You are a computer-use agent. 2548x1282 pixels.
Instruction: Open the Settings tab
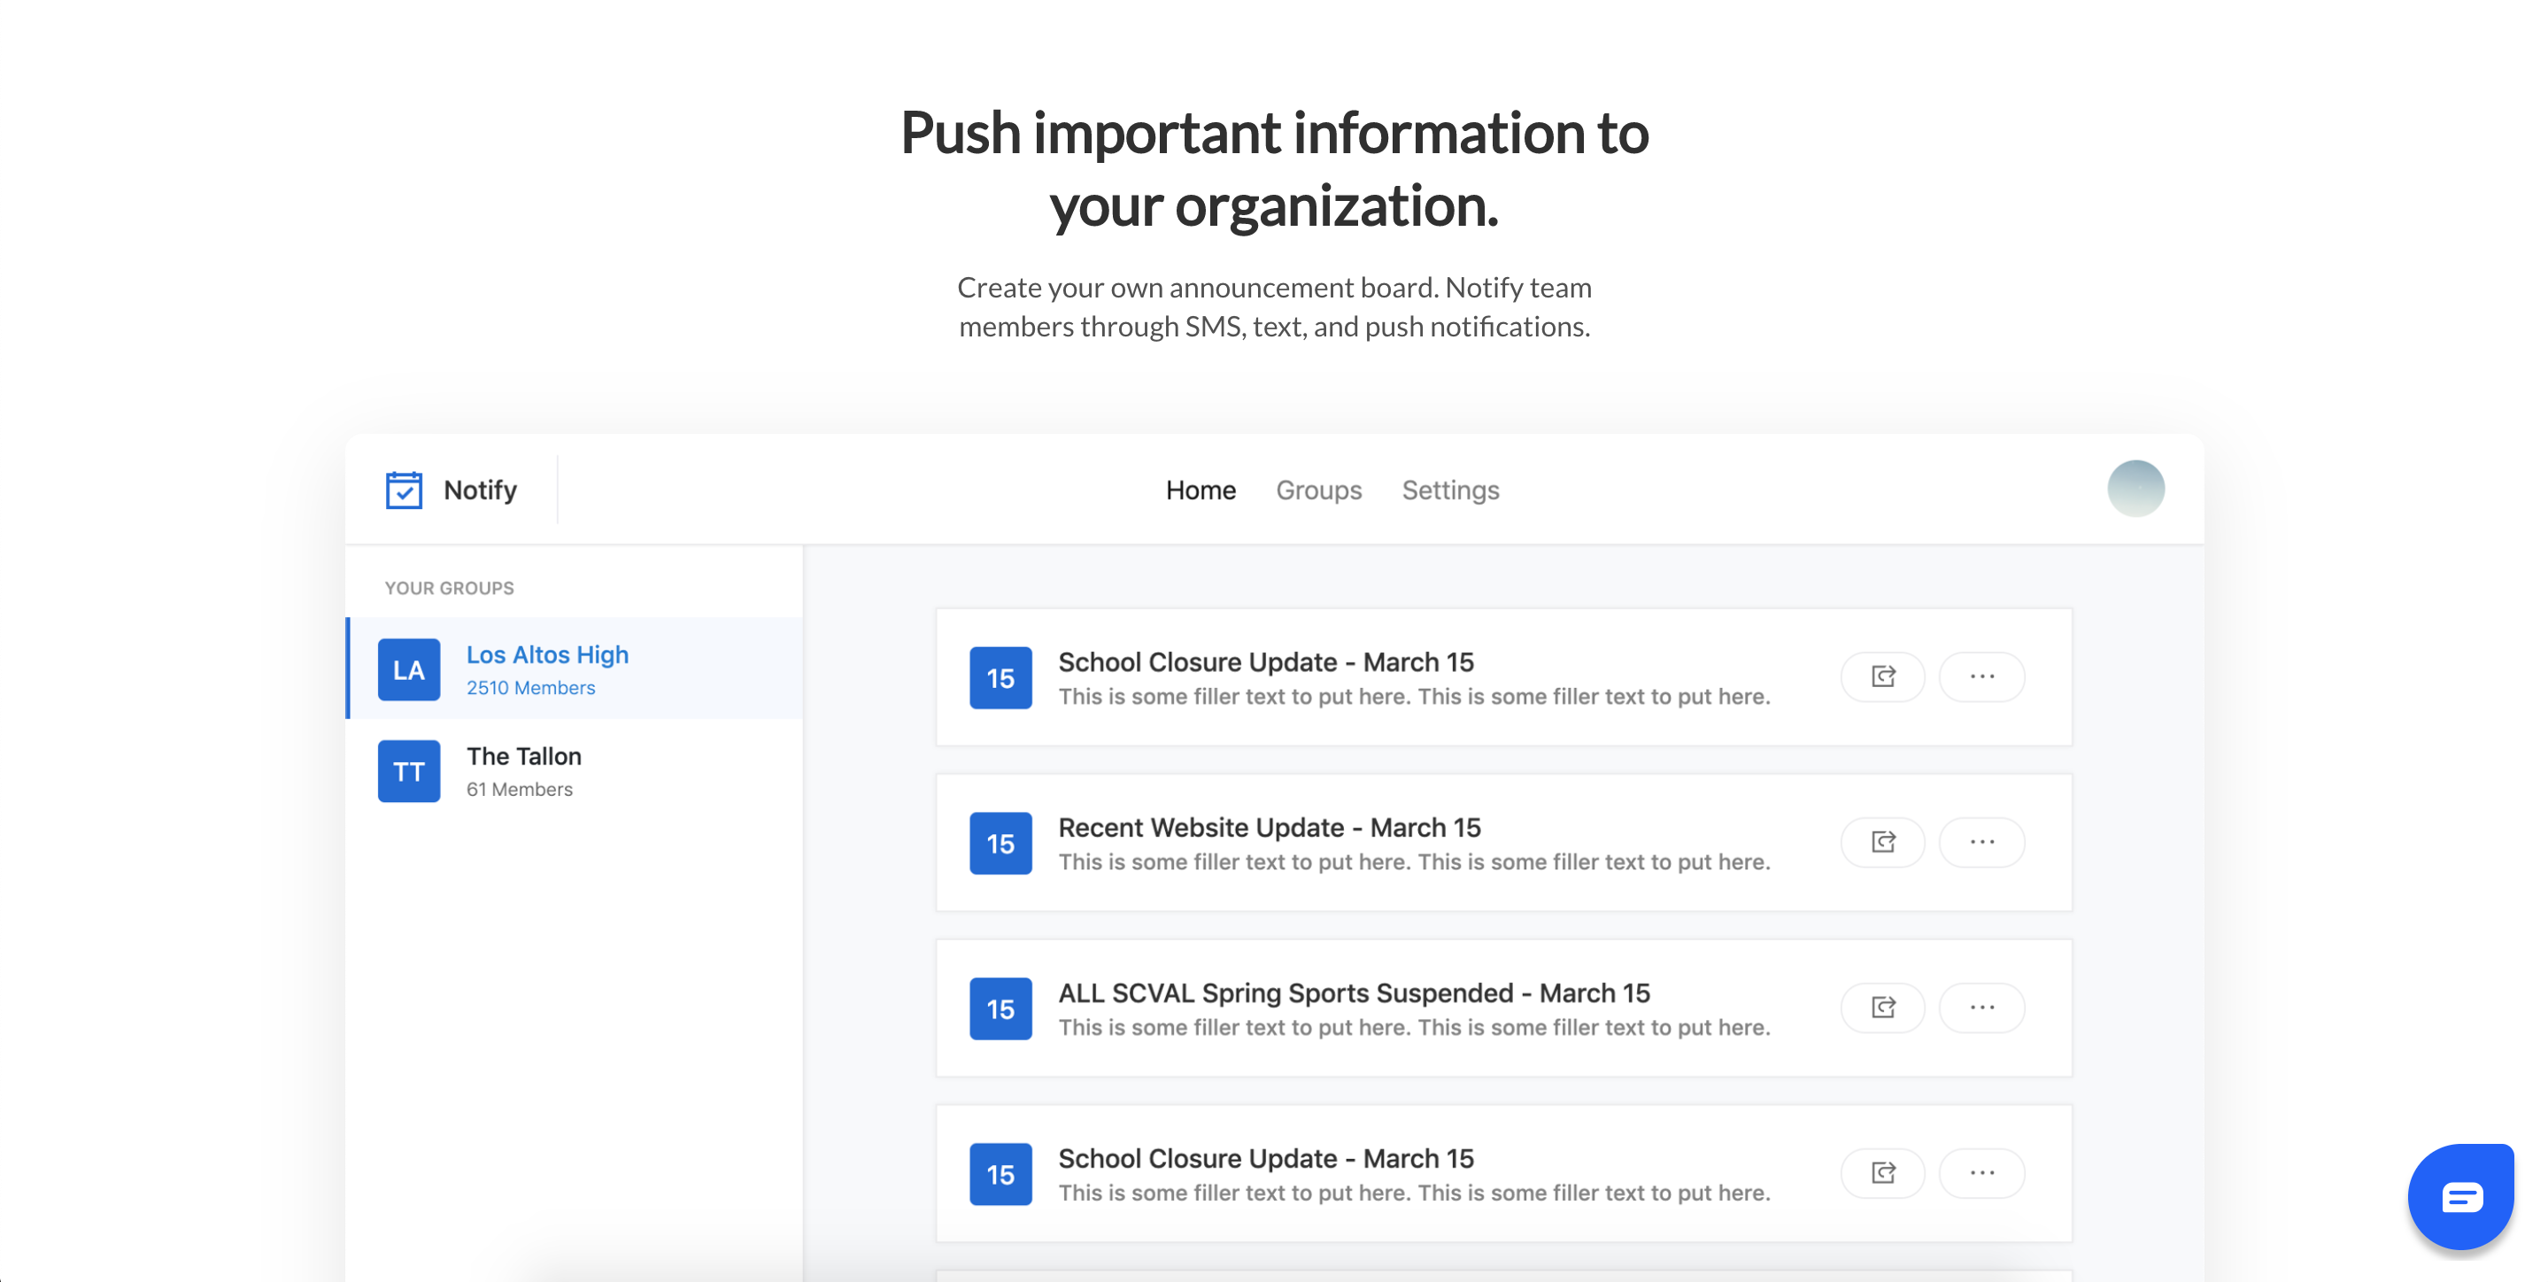point(1450,490)
